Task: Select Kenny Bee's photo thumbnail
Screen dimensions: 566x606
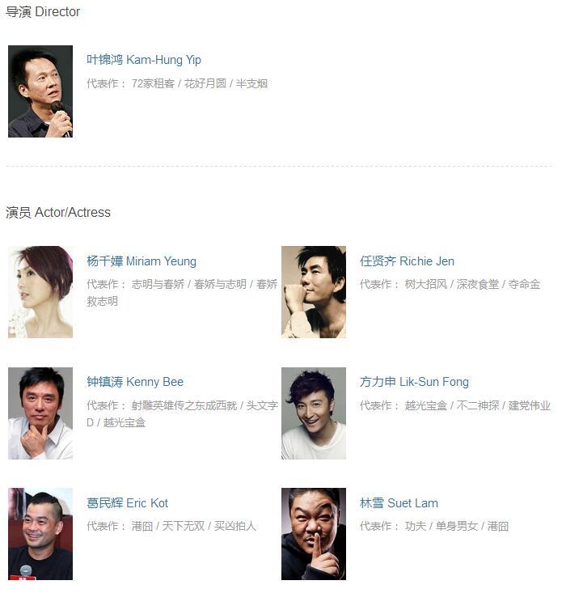Action: tap(40, 413)
